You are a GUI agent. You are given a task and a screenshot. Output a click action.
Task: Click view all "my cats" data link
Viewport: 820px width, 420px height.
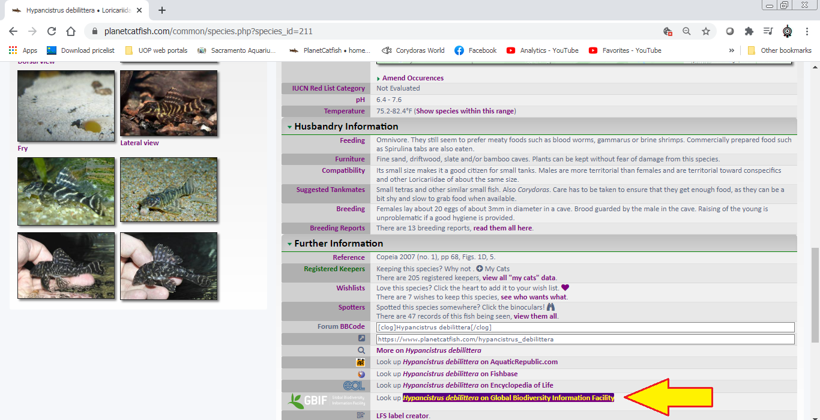tap(519, 278)
